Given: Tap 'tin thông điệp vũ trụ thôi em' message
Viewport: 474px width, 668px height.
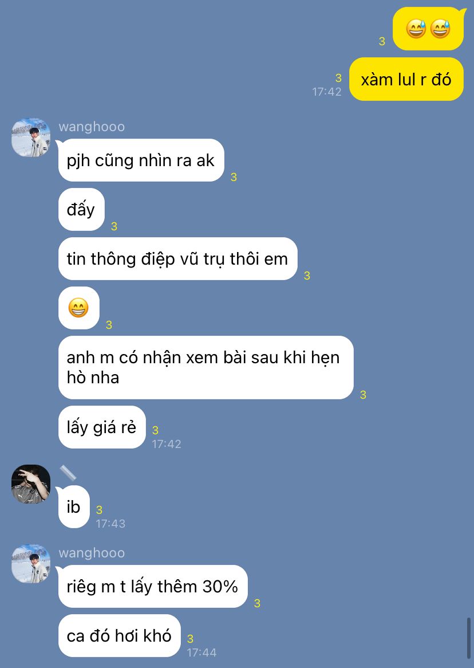Looking at the screenshot, I should [x=177, y=258].
